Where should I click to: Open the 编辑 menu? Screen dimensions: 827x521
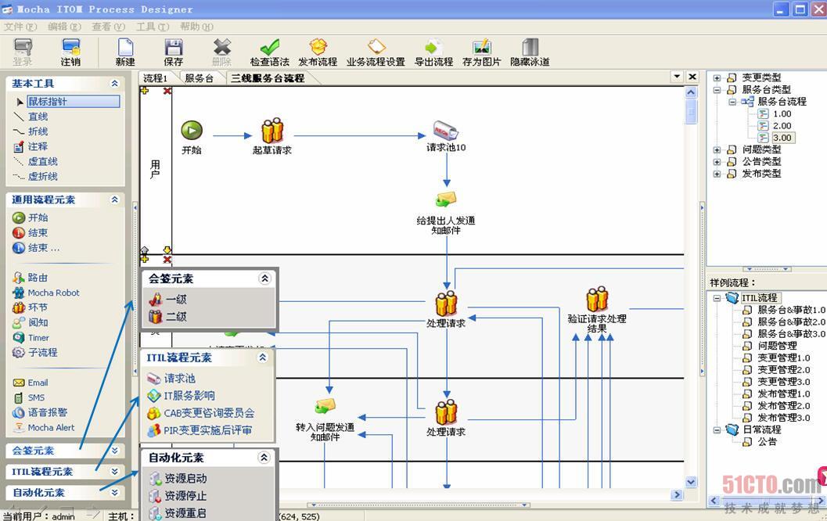(x=64, y=27)
